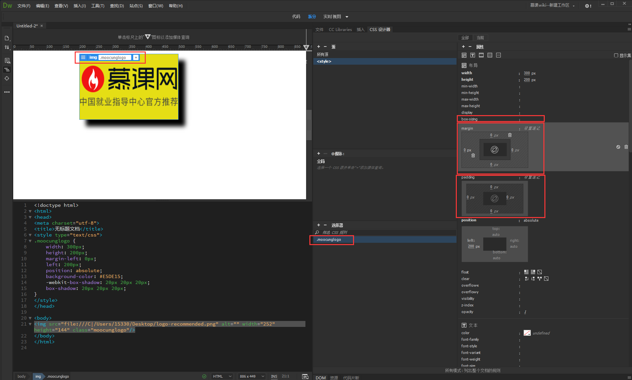
Task: Activate the inspect crosshair icon
Action: [x=7, y=79]
